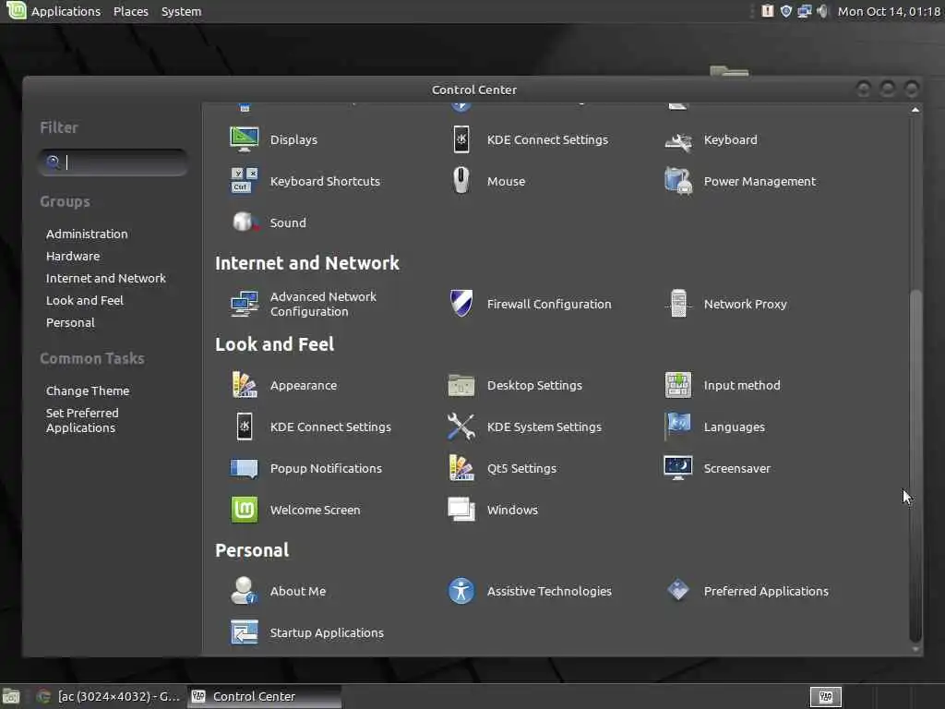The image size is (945, 709).
Task: Switch to Control Center taskbar button
Action: click(x=265, y=696)
